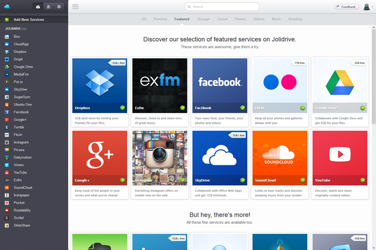Open the Instagram service thumbnail
Screen dimensions: 376x250
point(160,158)
